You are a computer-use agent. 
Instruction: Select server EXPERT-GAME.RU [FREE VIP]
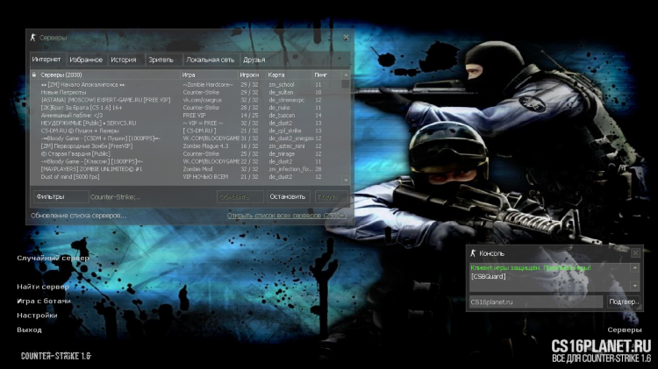[187, 100]
